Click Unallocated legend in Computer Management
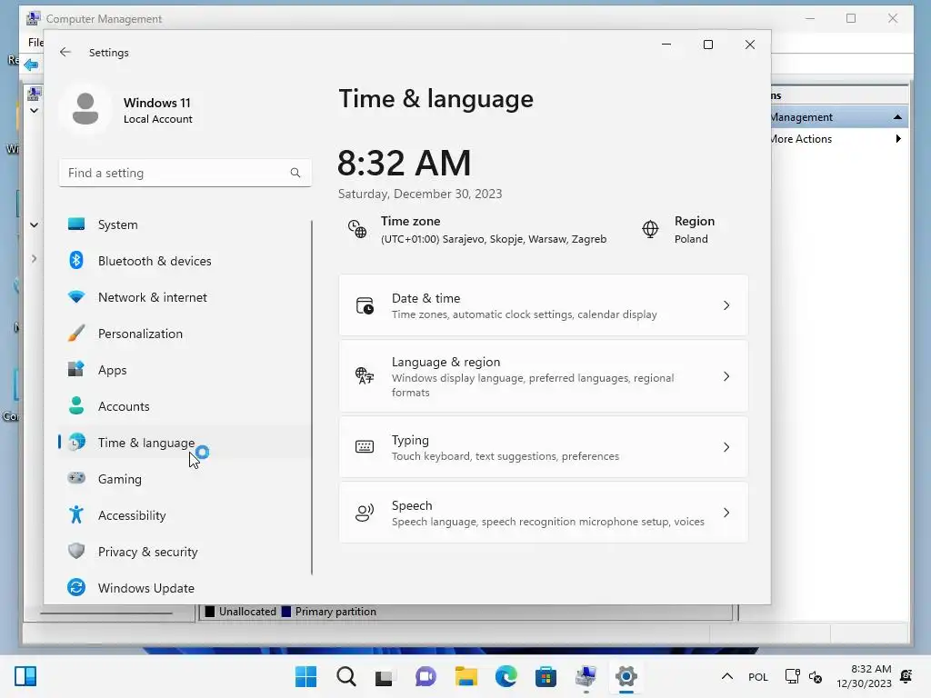 pos(240,612)
